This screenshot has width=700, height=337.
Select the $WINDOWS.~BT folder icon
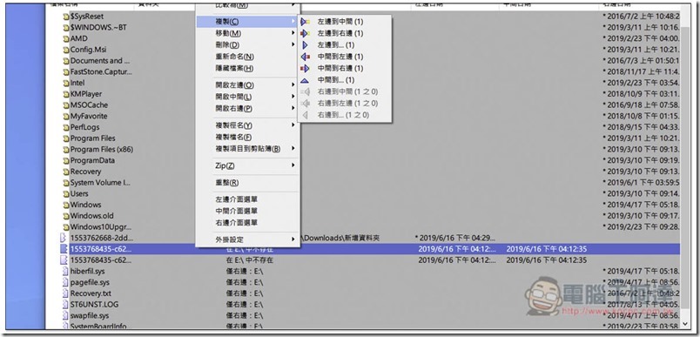(66, 28)
